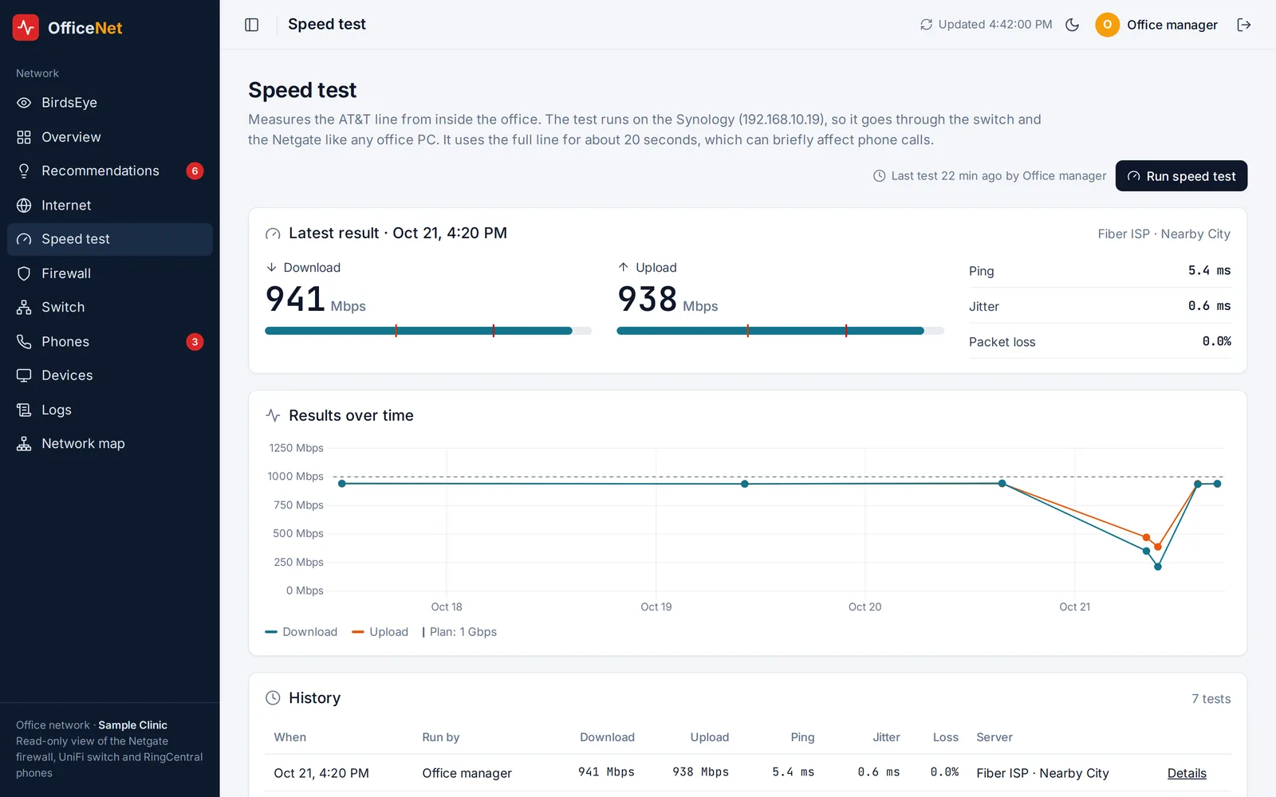Click the Download arrow icon in latest result
The height and width of the screenshot is (797, 1276).
click(x=271, y=268)
